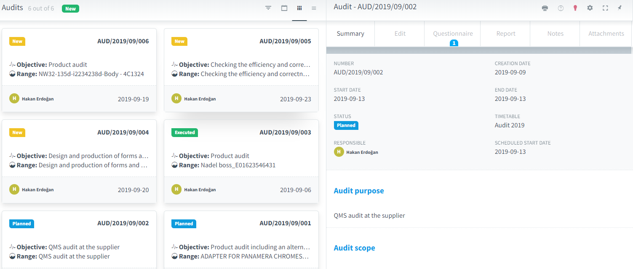Click Questionnaire badge counter 1
The width and height of the screenshot is (633, 269).
click(454, 43)
